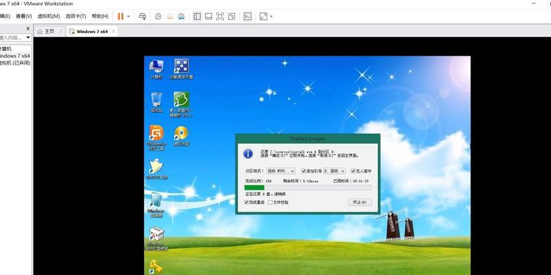551x275 pixels.
Task: Open the dropdown arrow beside the pause button
Action: click(x=129, y=16)
